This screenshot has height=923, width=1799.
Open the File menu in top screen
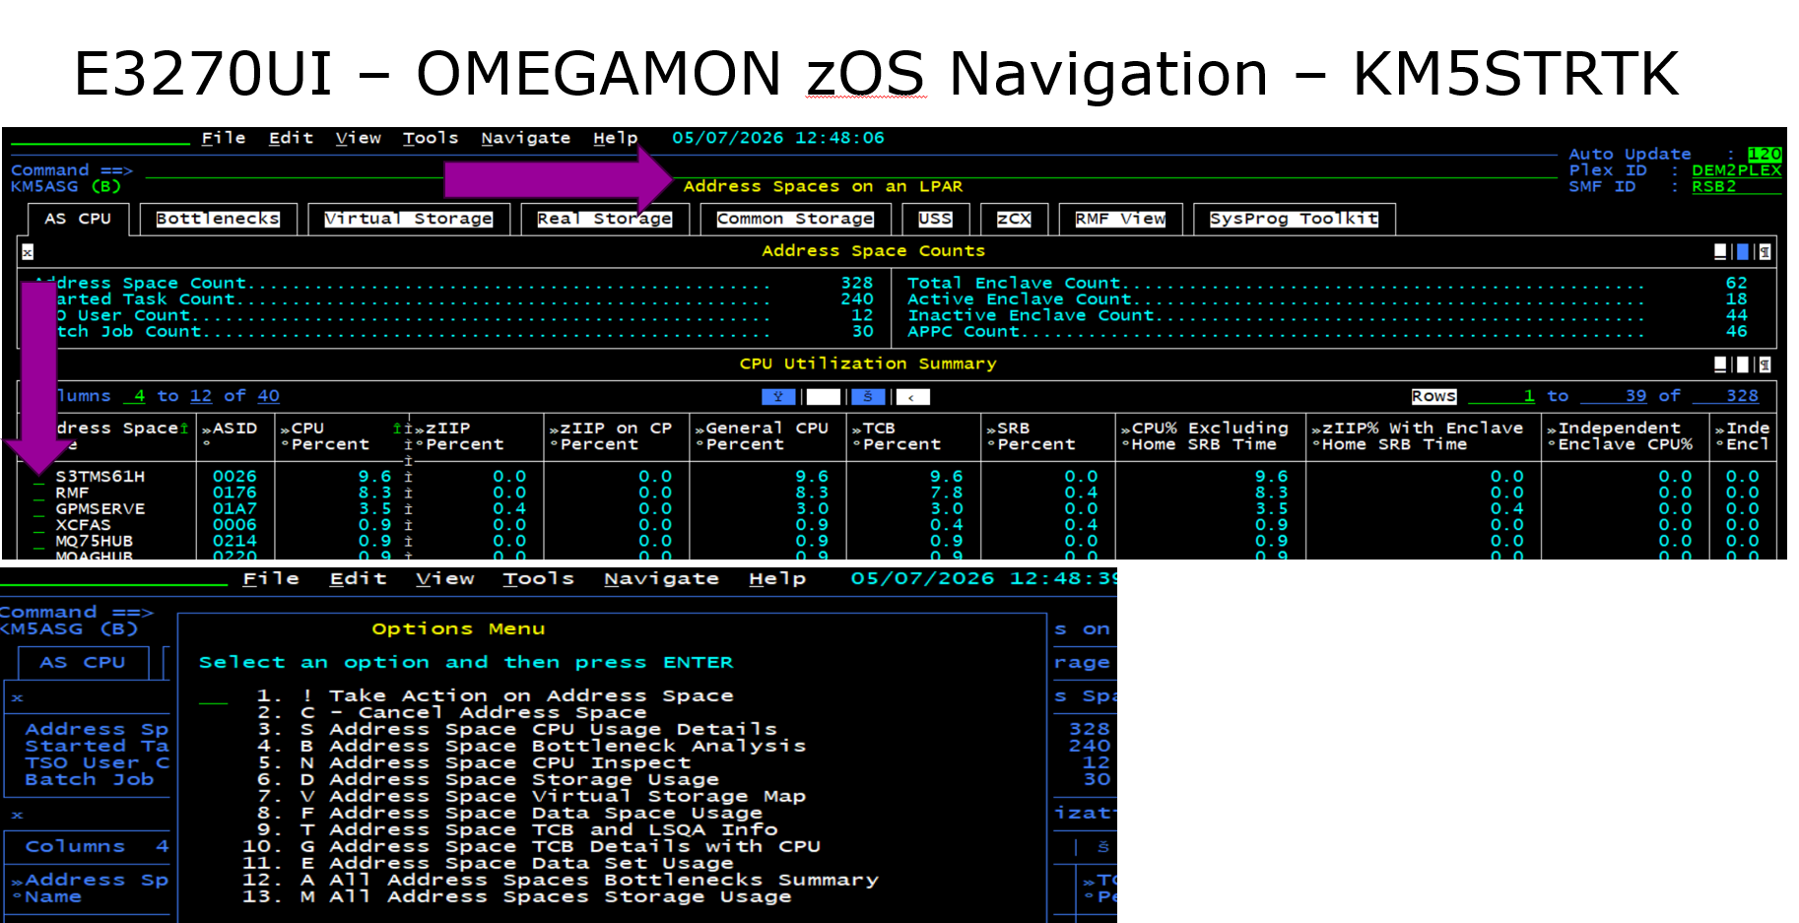pos(224,138)
